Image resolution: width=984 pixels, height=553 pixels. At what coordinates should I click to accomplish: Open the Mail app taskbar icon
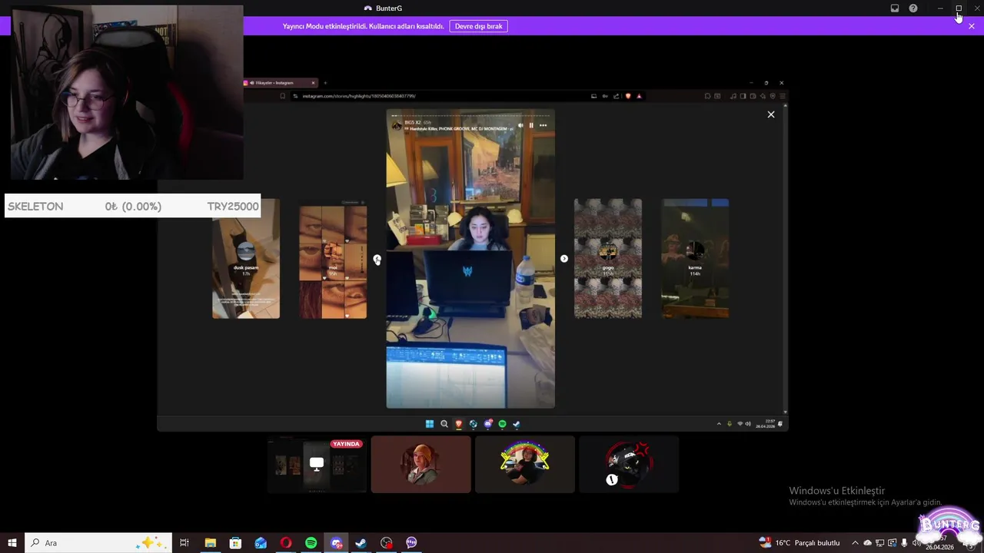261,543
